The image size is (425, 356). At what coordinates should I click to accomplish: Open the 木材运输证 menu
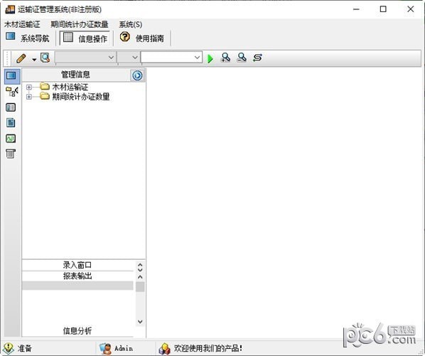click(x=22, y=24)
